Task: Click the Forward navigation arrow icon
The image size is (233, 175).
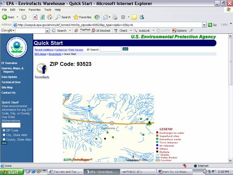Action: click(x=24, y=17)
